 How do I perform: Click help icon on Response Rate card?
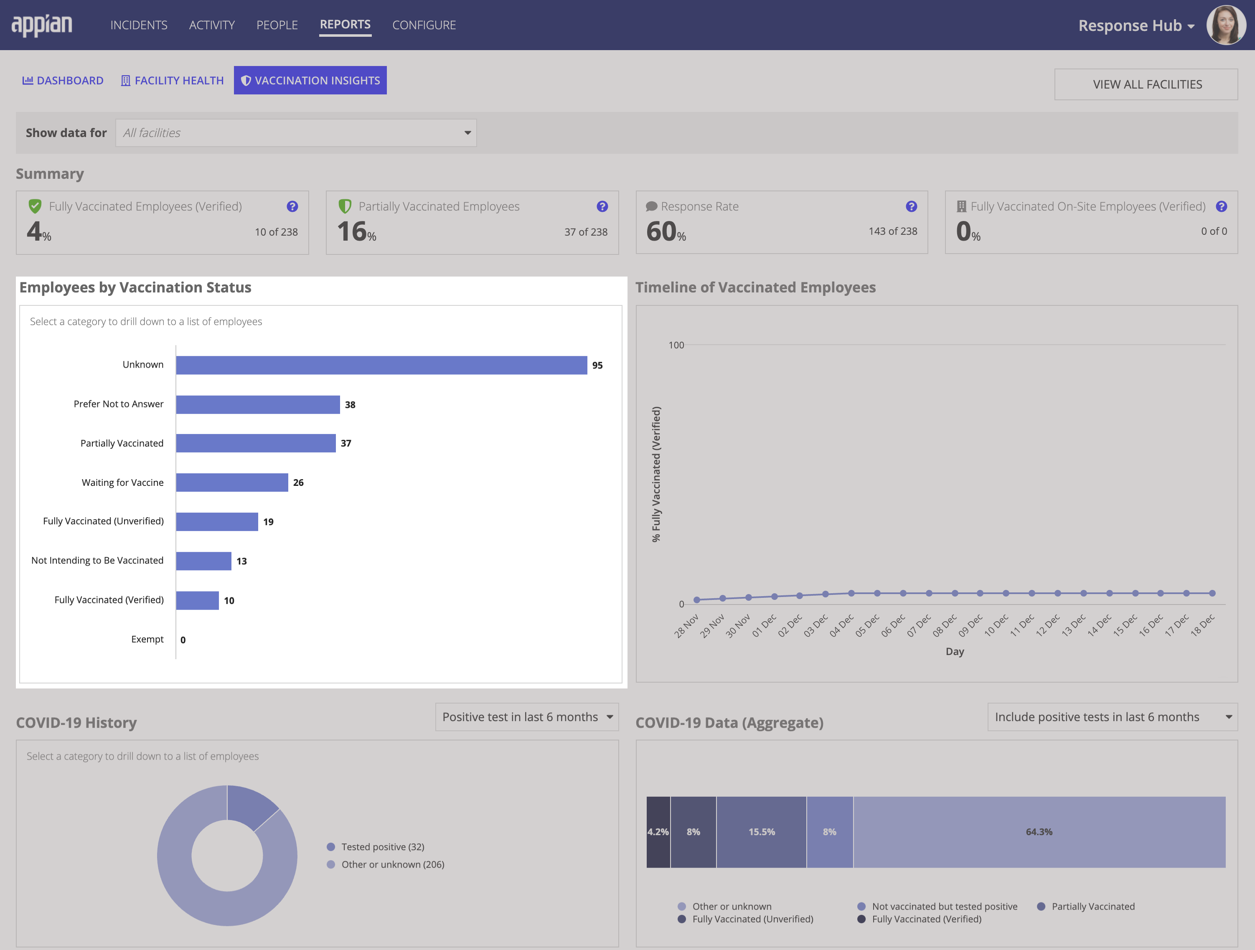(911, 206)
